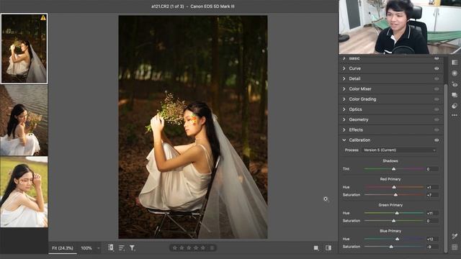Image resolution: width=461 pixels, height=259 pixels.
Task: Click Red Primary Hue value field +1
Action: 432,187
